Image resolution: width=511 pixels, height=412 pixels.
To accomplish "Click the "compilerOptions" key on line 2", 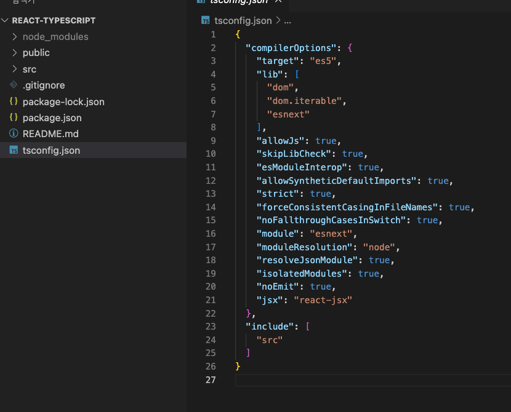I will (291, 48).
